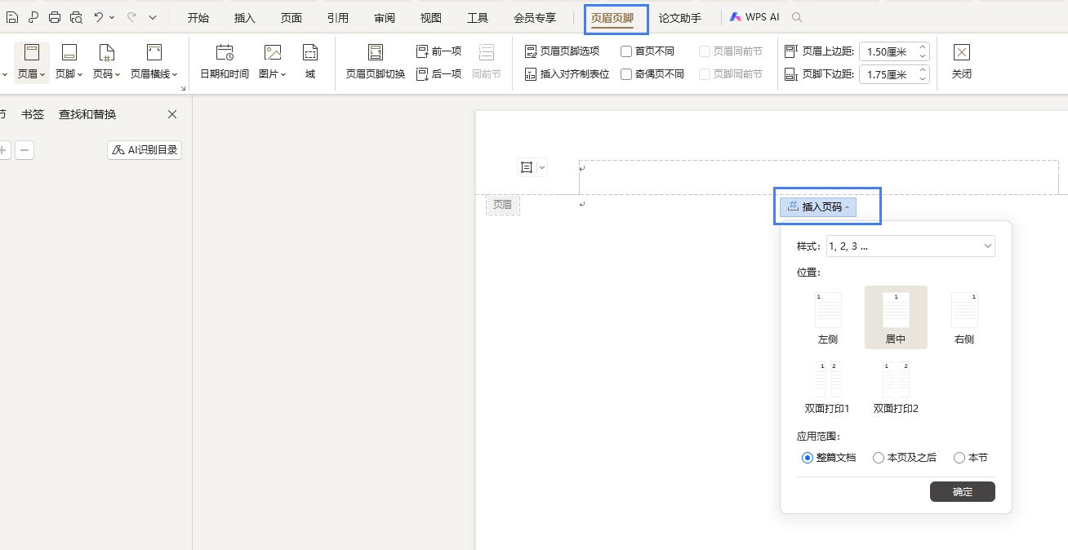
Task: Expand the 页眉 dropdown arrow
Action: (43, 74)
